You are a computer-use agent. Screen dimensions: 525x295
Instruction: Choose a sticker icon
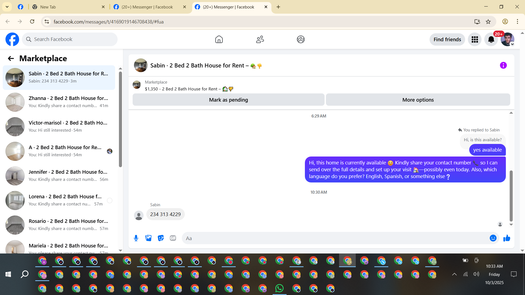click(x=161, y=238)
